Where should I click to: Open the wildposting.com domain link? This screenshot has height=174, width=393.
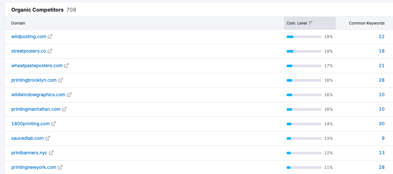click(x=29, y=37)
